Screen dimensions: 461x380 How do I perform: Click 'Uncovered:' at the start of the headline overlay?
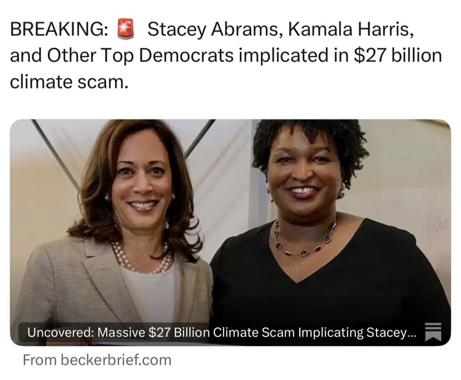[61, 332]
